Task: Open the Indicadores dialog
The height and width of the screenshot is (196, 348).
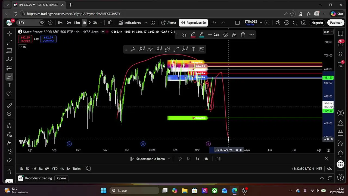Action: click(129, 23)
